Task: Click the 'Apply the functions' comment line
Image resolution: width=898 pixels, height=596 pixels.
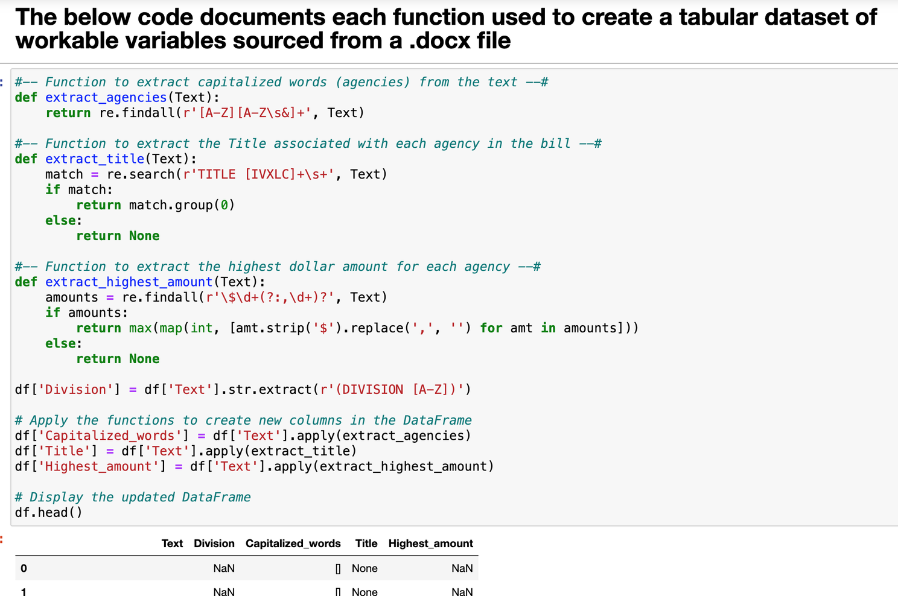Action: click(243, 420)
